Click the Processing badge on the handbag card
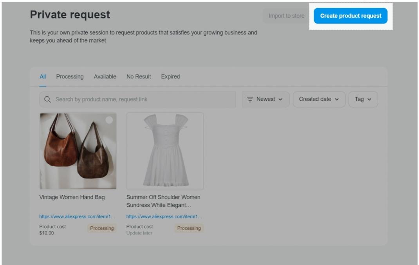This screenshot has height=265, width=419. (101, 228)
